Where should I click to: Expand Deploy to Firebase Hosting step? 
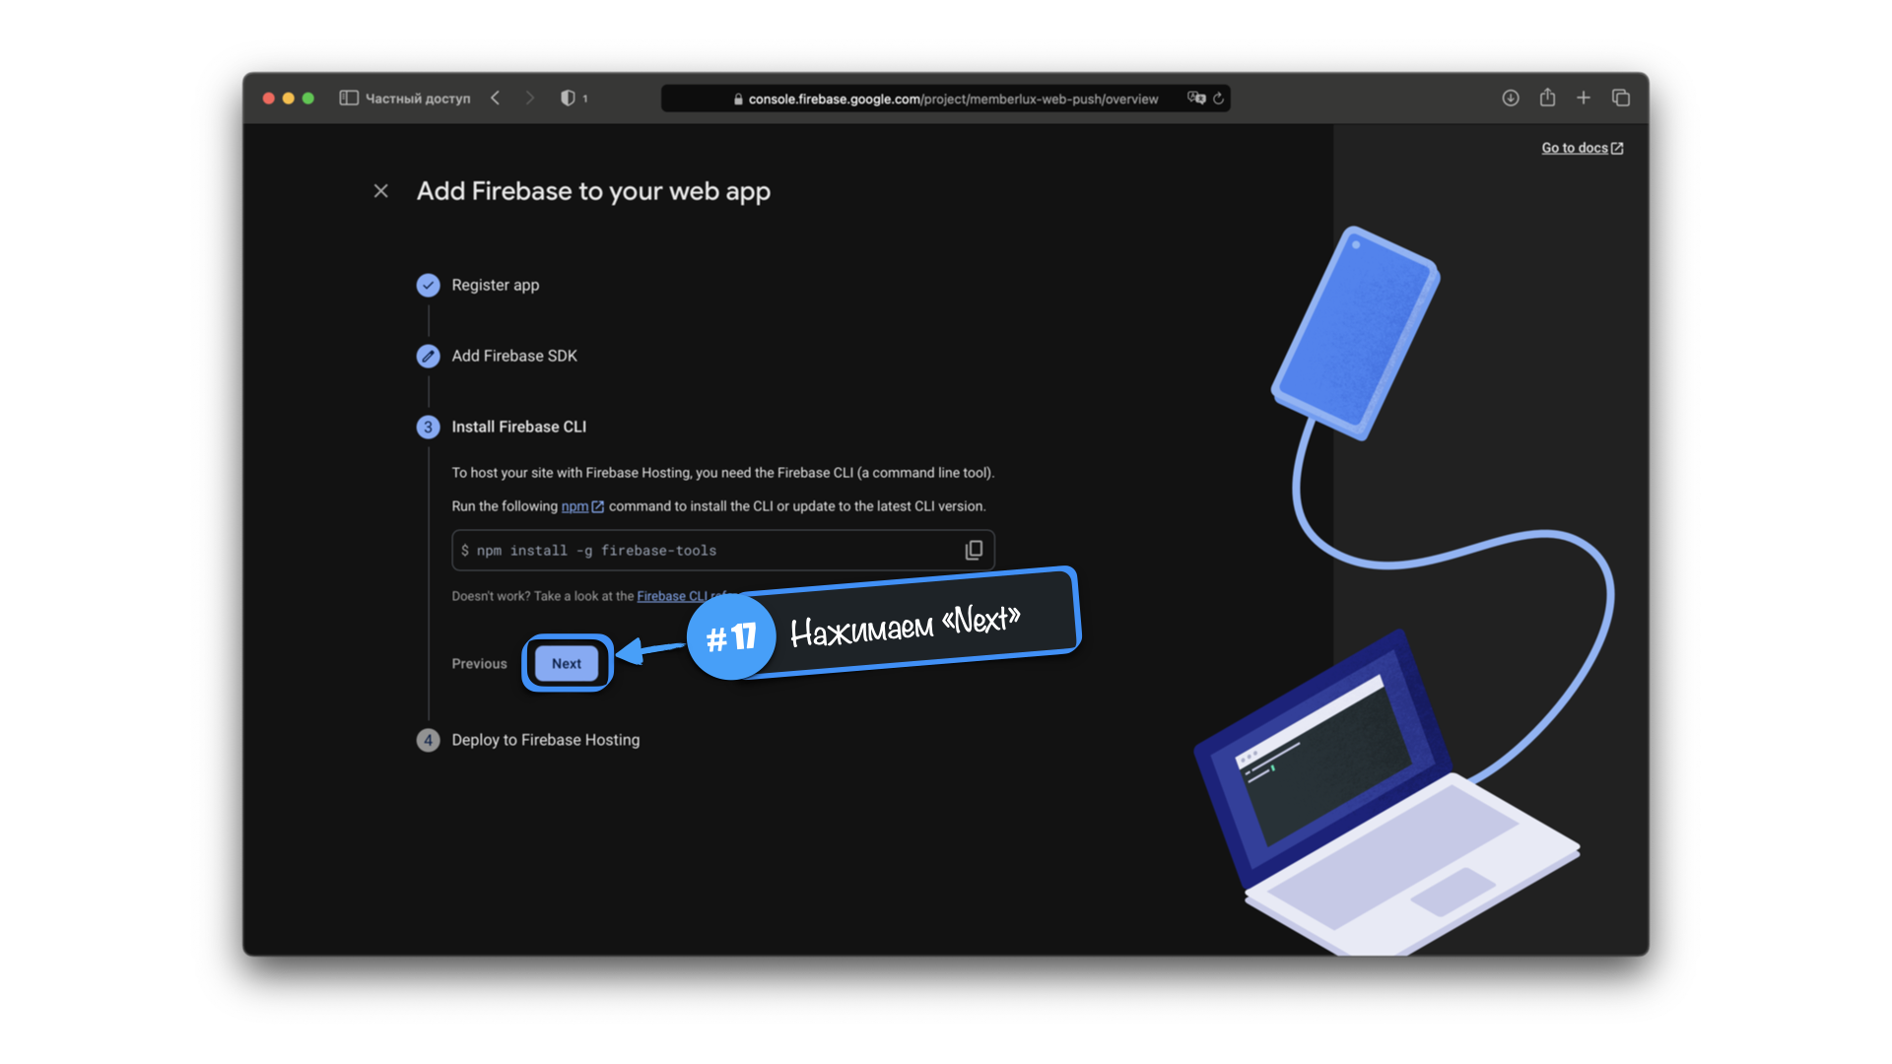(x=545, y=740)
